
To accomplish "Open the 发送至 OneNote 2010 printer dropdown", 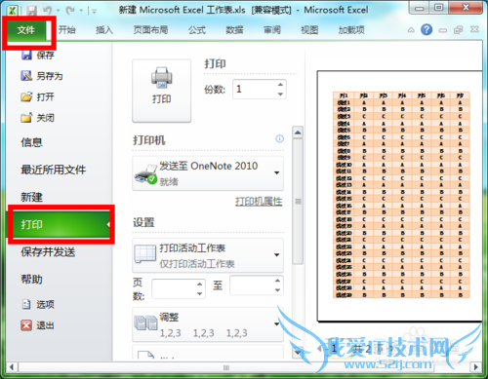I will [x=208, y=173].
